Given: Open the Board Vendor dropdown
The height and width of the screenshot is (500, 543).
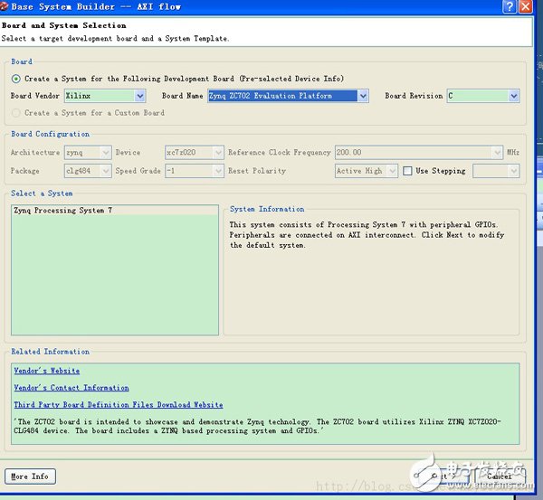Looking at the screenshot, I should coord(140,96).
